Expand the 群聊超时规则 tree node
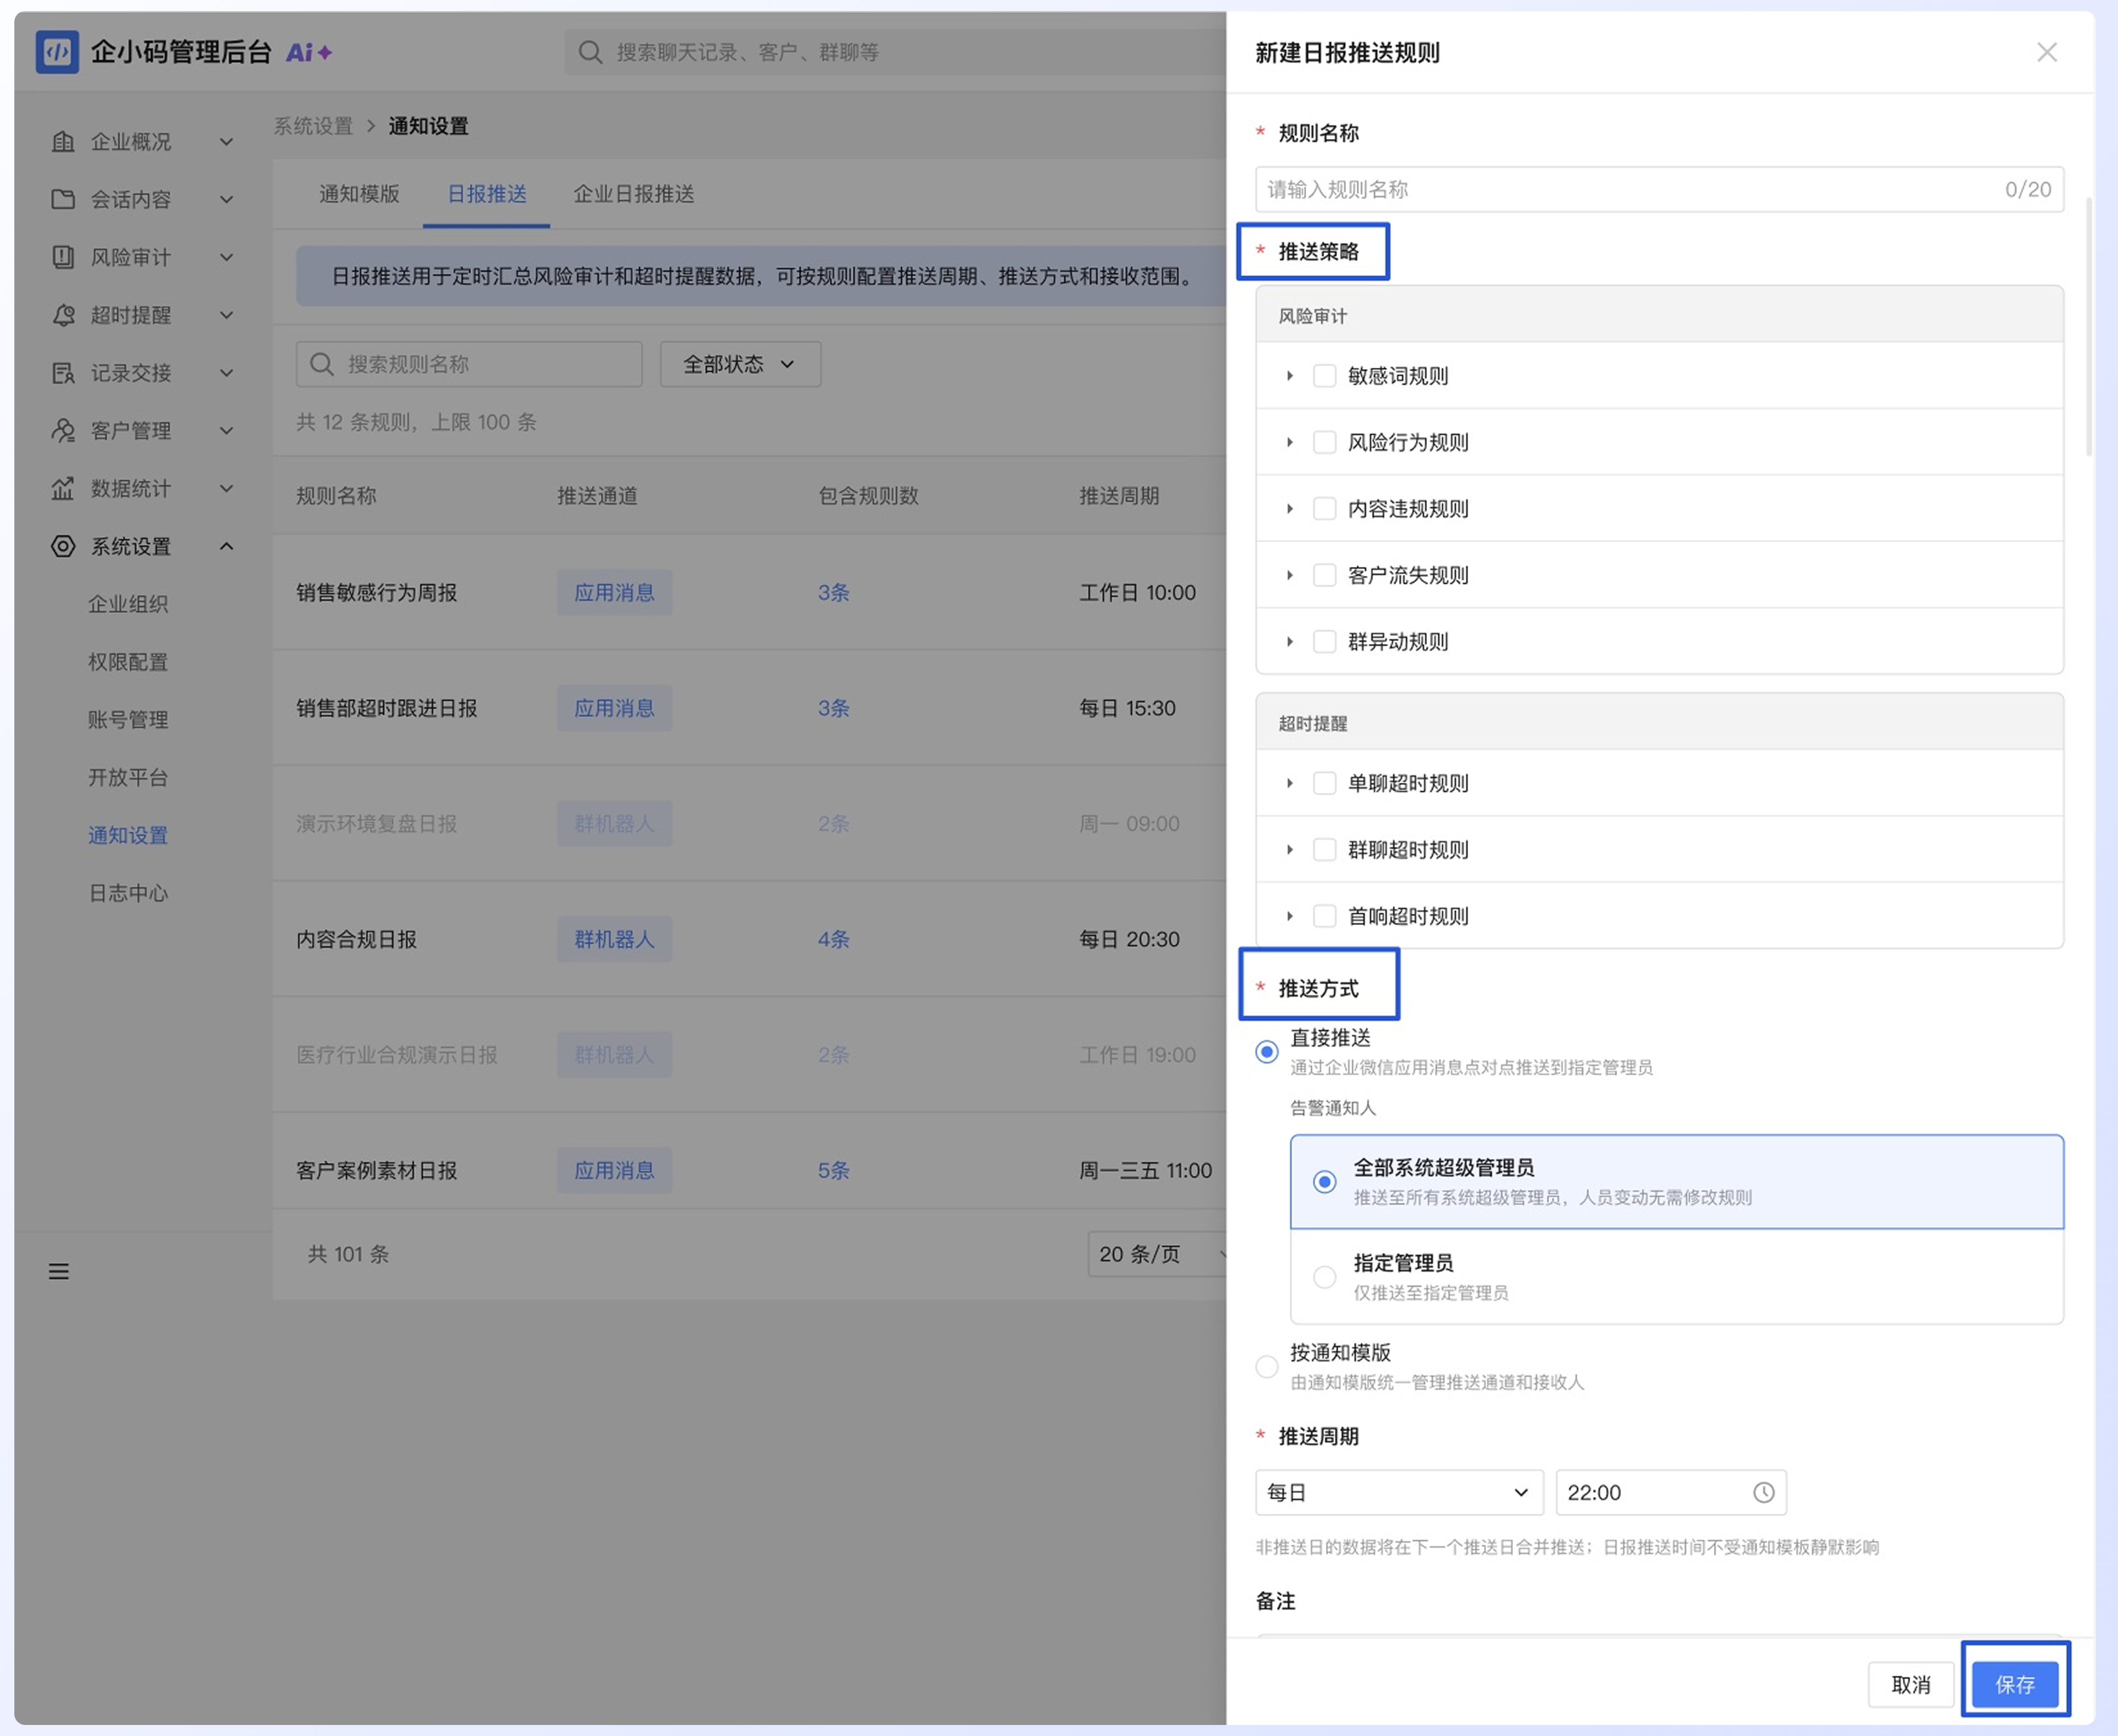This screenshot has width=2118, height=1736. [x=1289, y=850]
